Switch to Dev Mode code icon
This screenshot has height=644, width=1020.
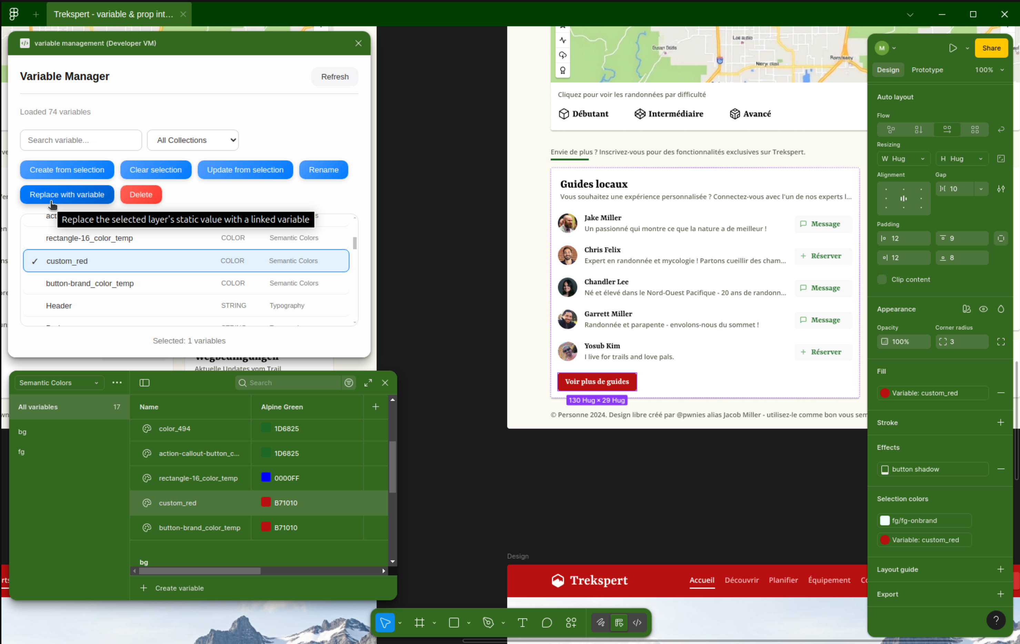[637, 622]
